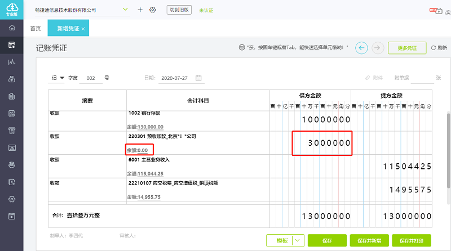Expand the company name dropdown
This screenshot has height=251, width=451.
click(x=125, y=10)
